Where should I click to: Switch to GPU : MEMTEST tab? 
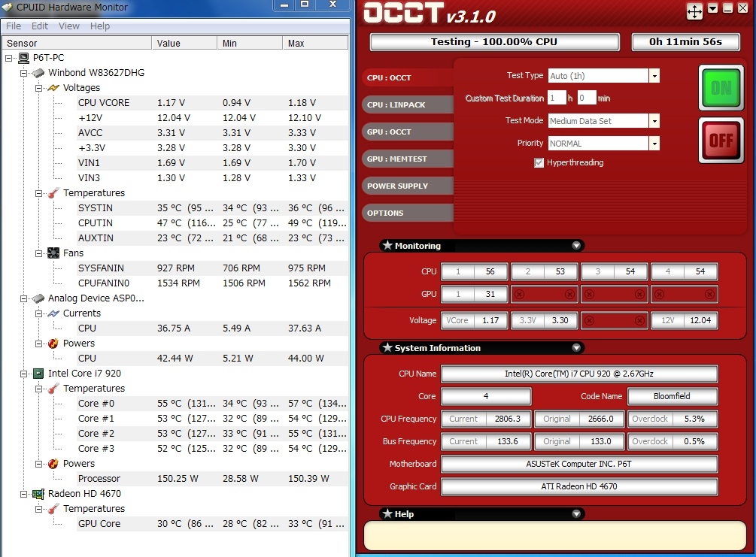click(408, 159)
